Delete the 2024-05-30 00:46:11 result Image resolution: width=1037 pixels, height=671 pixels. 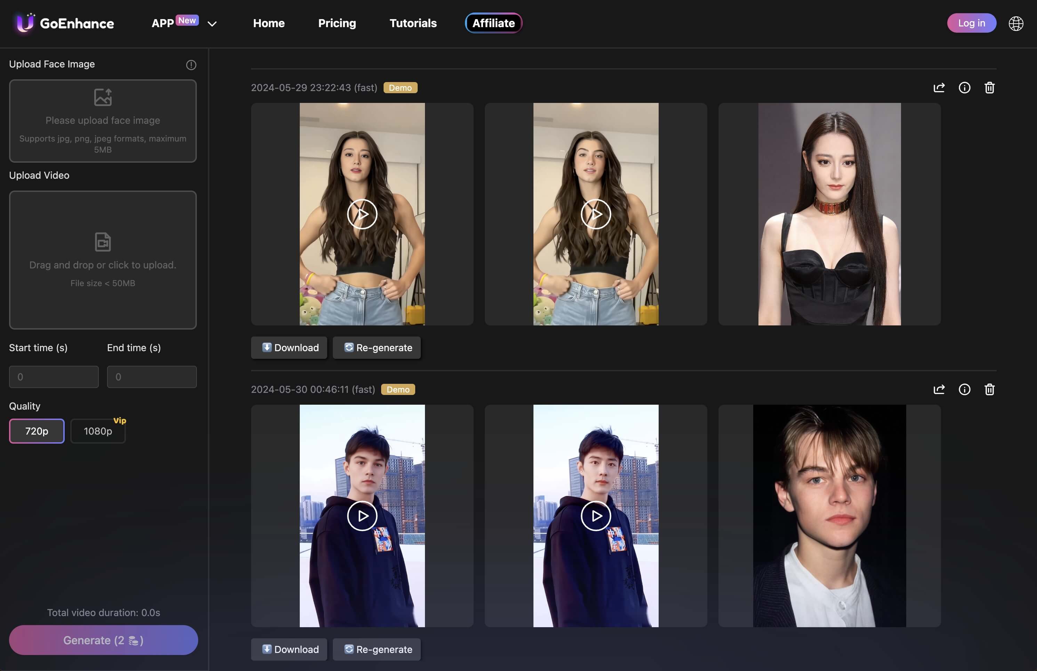[x=989, y=389]
